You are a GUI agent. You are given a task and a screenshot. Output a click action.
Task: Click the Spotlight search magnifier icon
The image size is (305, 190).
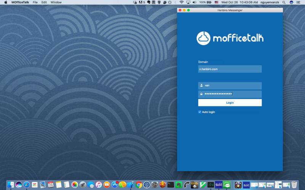(x=284, y=2)
